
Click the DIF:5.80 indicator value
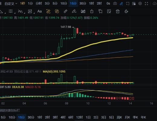[x=5, y=87]
